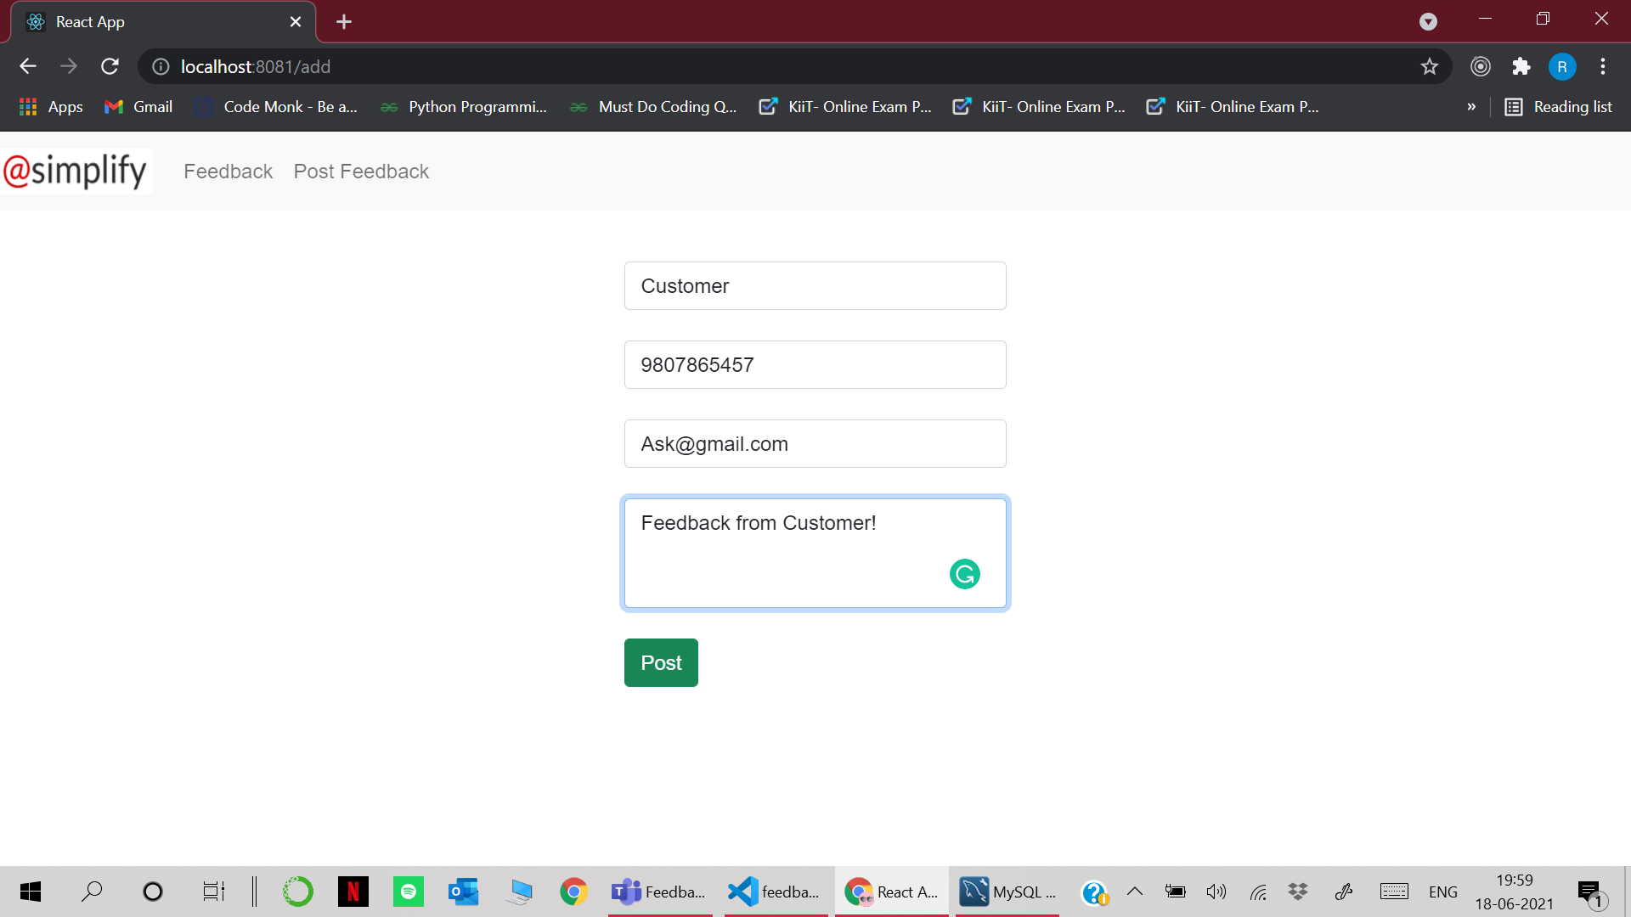Expand the hidden bookmarks overflow chevron
1631x917 pixels.
pyautogui.click(x=1471, y=107)
